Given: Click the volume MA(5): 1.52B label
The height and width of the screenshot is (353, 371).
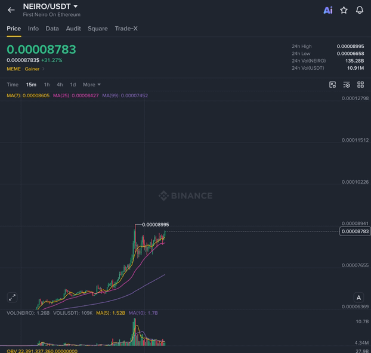Looking at the screenshot, I should point(110,313).
